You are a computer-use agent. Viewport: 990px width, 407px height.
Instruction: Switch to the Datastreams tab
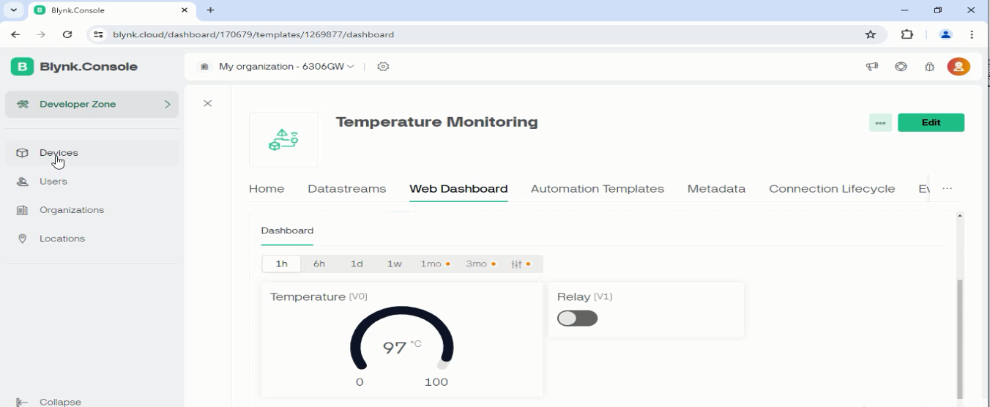[x=346, y=189]
